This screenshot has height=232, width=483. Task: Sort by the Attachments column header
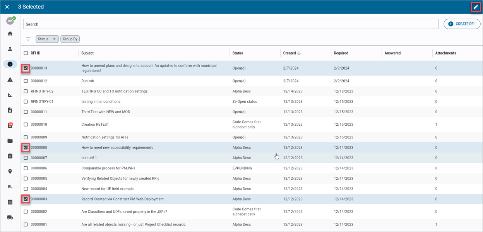445,53
